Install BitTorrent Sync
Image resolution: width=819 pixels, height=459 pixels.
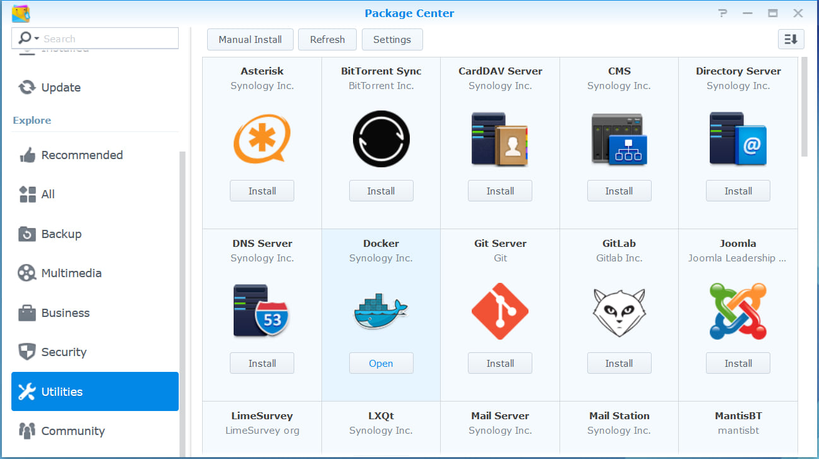[381, 191]
